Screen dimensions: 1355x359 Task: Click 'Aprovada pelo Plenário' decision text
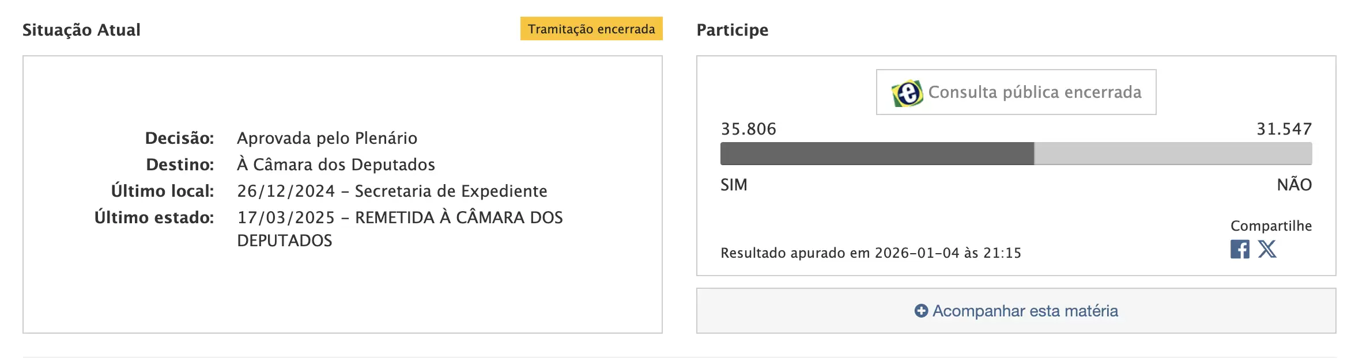(x=327, y=138)
